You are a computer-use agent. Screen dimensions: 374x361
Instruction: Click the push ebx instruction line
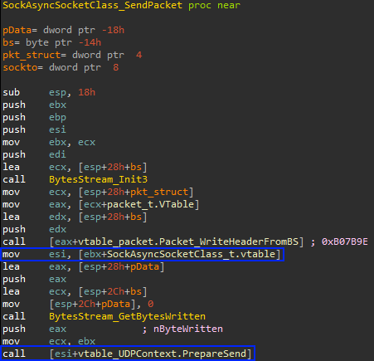[x=35, y=105]
